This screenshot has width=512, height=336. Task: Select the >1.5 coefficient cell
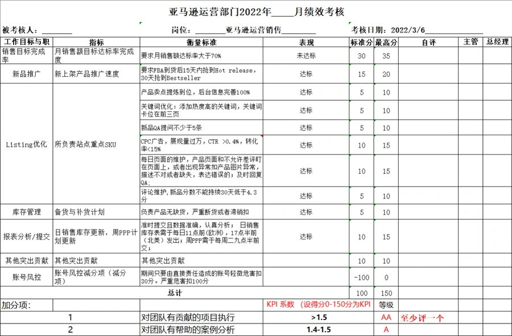click(x=319, y=317)
